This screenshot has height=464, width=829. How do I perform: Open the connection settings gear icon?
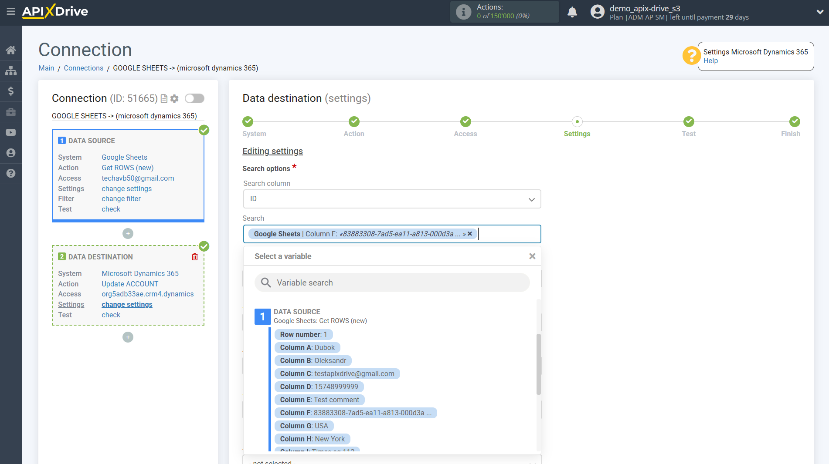coord(174,99)
